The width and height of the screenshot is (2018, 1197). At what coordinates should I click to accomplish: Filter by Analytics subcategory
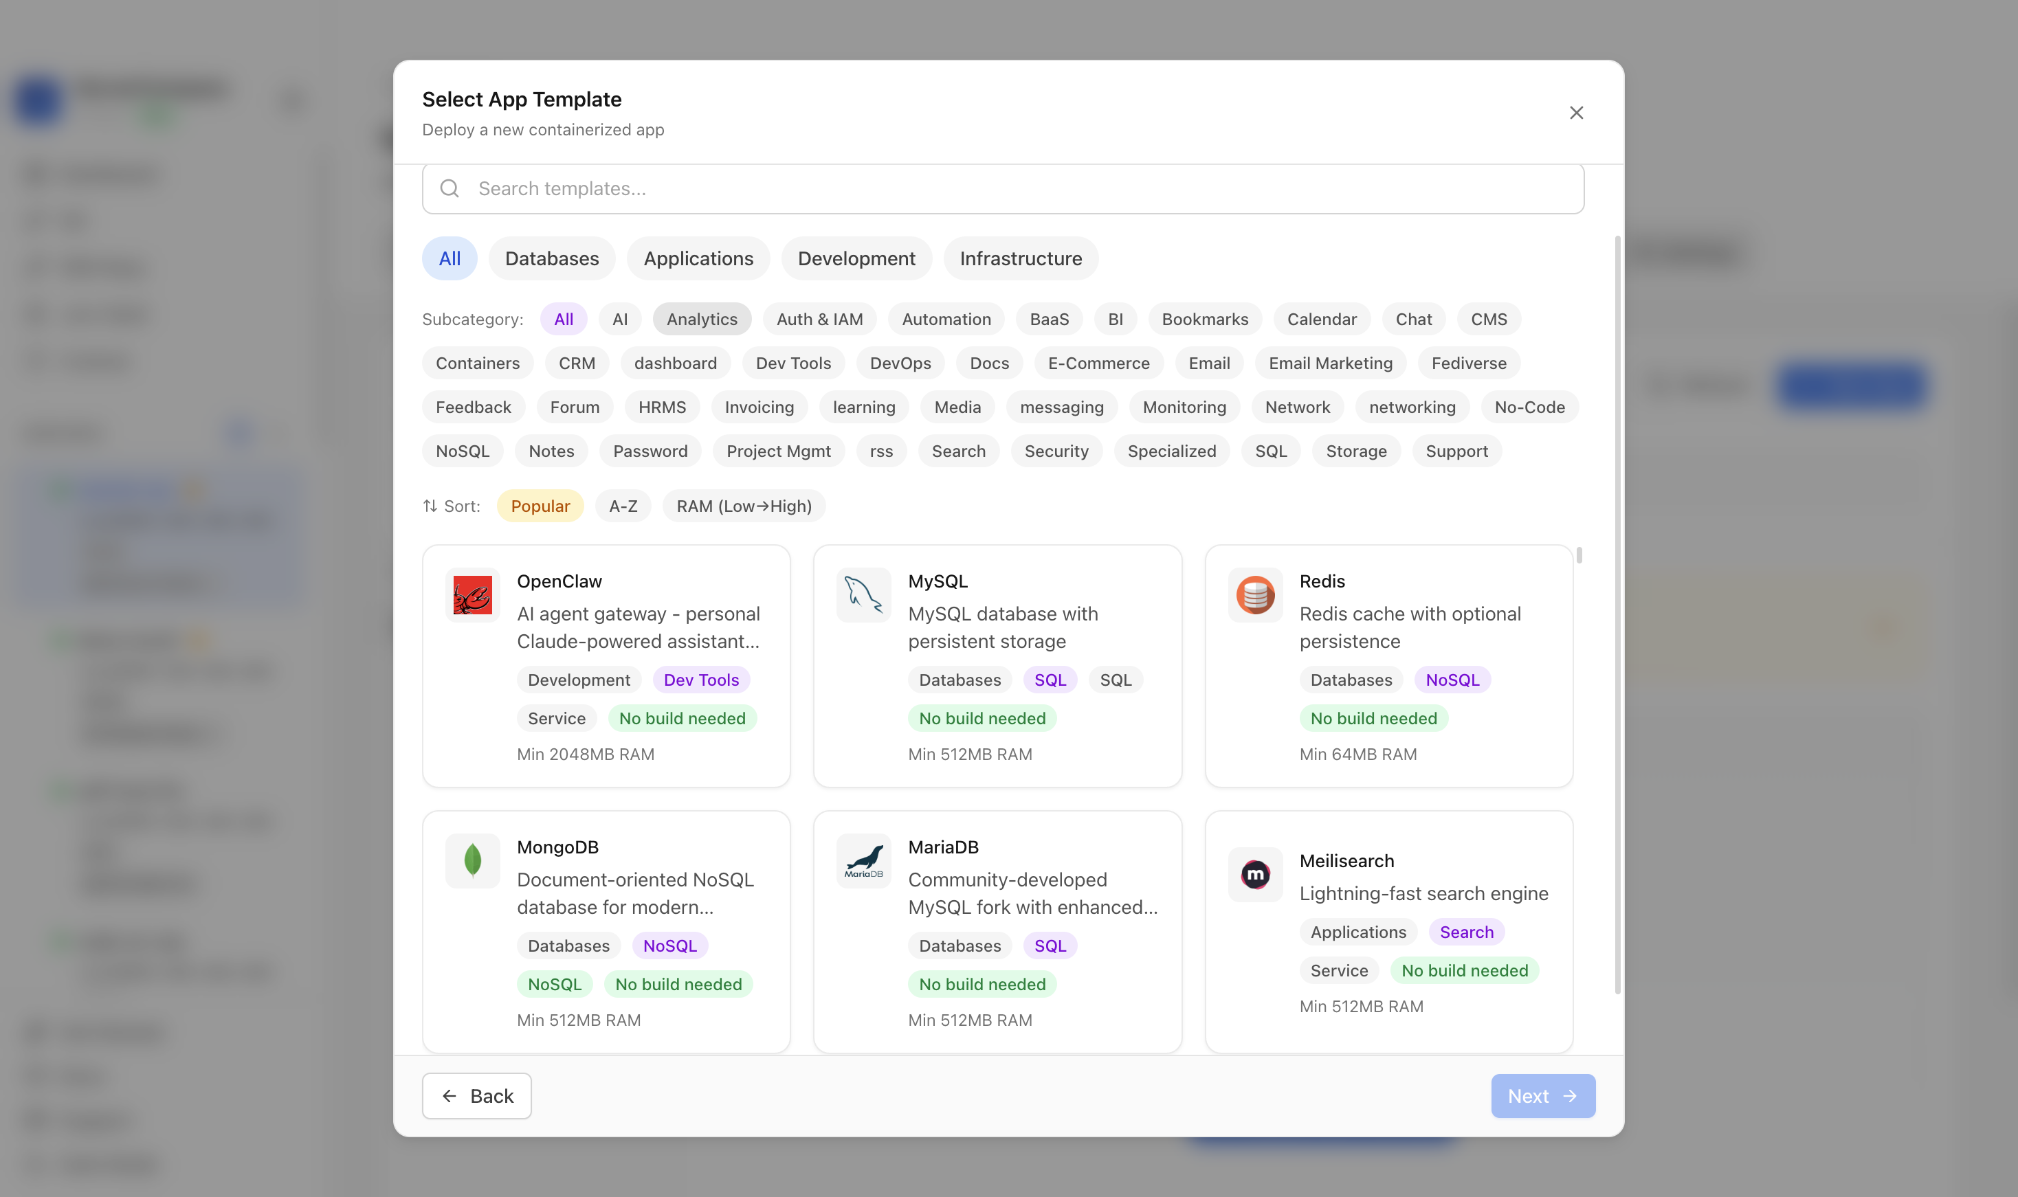click(x=702, y=320)
